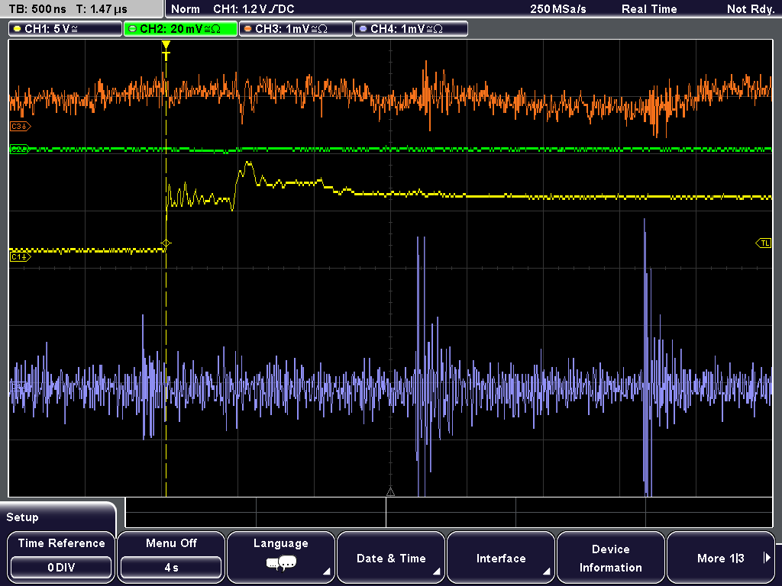The width and height of the screenshot is (782, 586).
Task: Go to the next page with More 1|3
Action: coord(721,557)
